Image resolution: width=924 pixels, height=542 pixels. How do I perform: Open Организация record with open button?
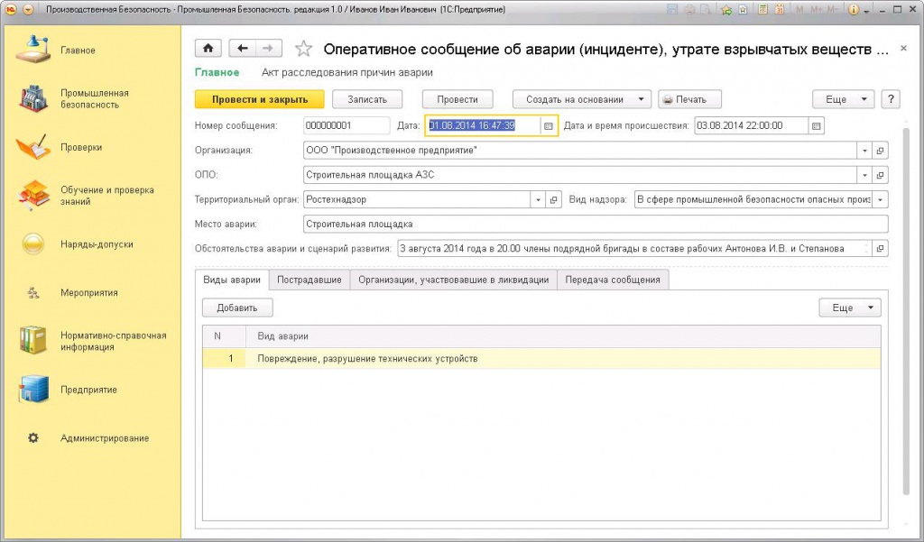(880, 151)
